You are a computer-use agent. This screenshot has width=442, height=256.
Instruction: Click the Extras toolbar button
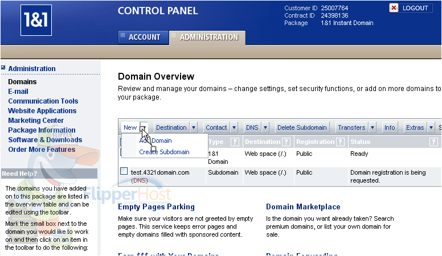point(415,127)
